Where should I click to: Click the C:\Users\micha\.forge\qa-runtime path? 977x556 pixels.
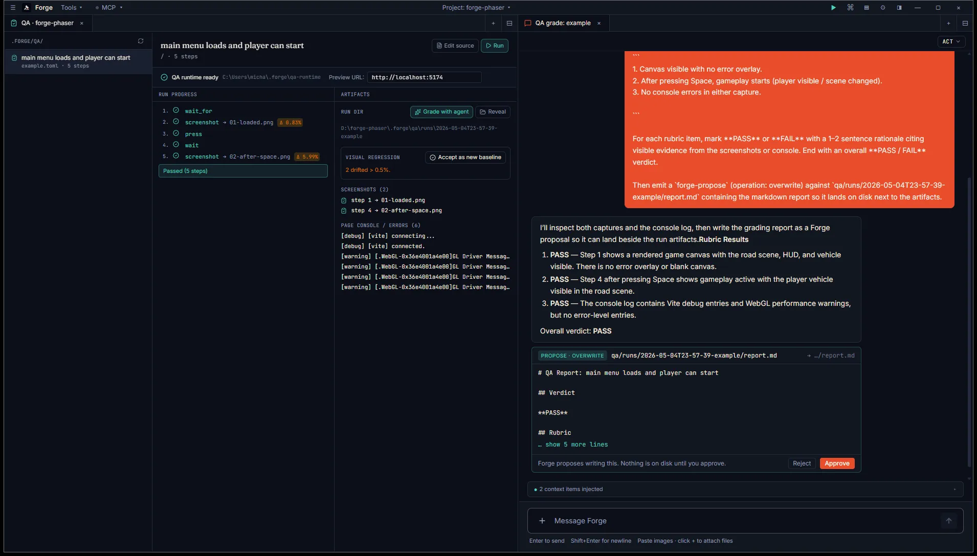coord(272,77)
